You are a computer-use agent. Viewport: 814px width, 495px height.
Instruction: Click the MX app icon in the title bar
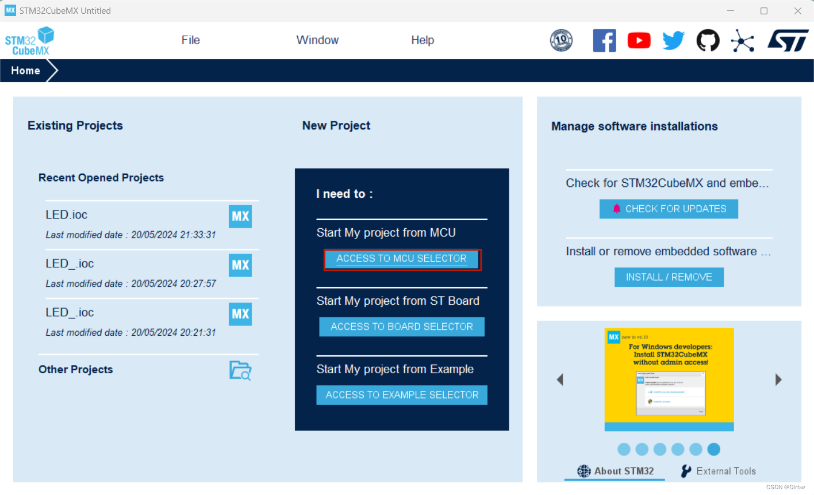(x=10, y=10)
